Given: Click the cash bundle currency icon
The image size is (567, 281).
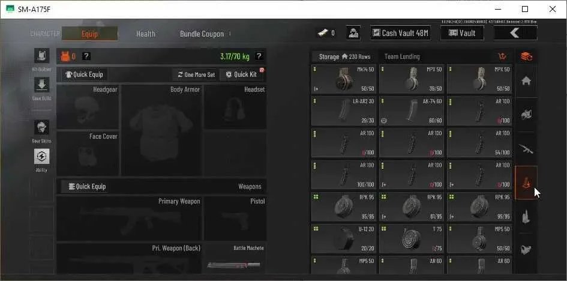Looking at the screenshot, I should tap(323, 33).
